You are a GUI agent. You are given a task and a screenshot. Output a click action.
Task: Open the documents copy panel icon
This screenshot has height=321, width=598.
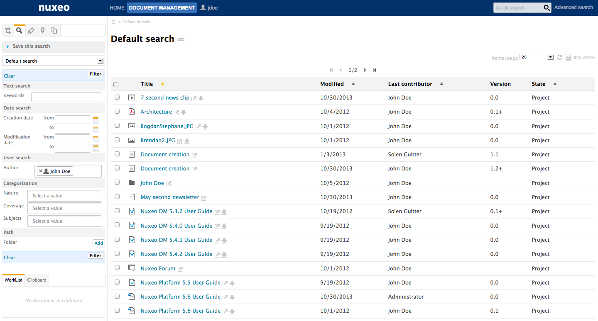tap(54, 31)
